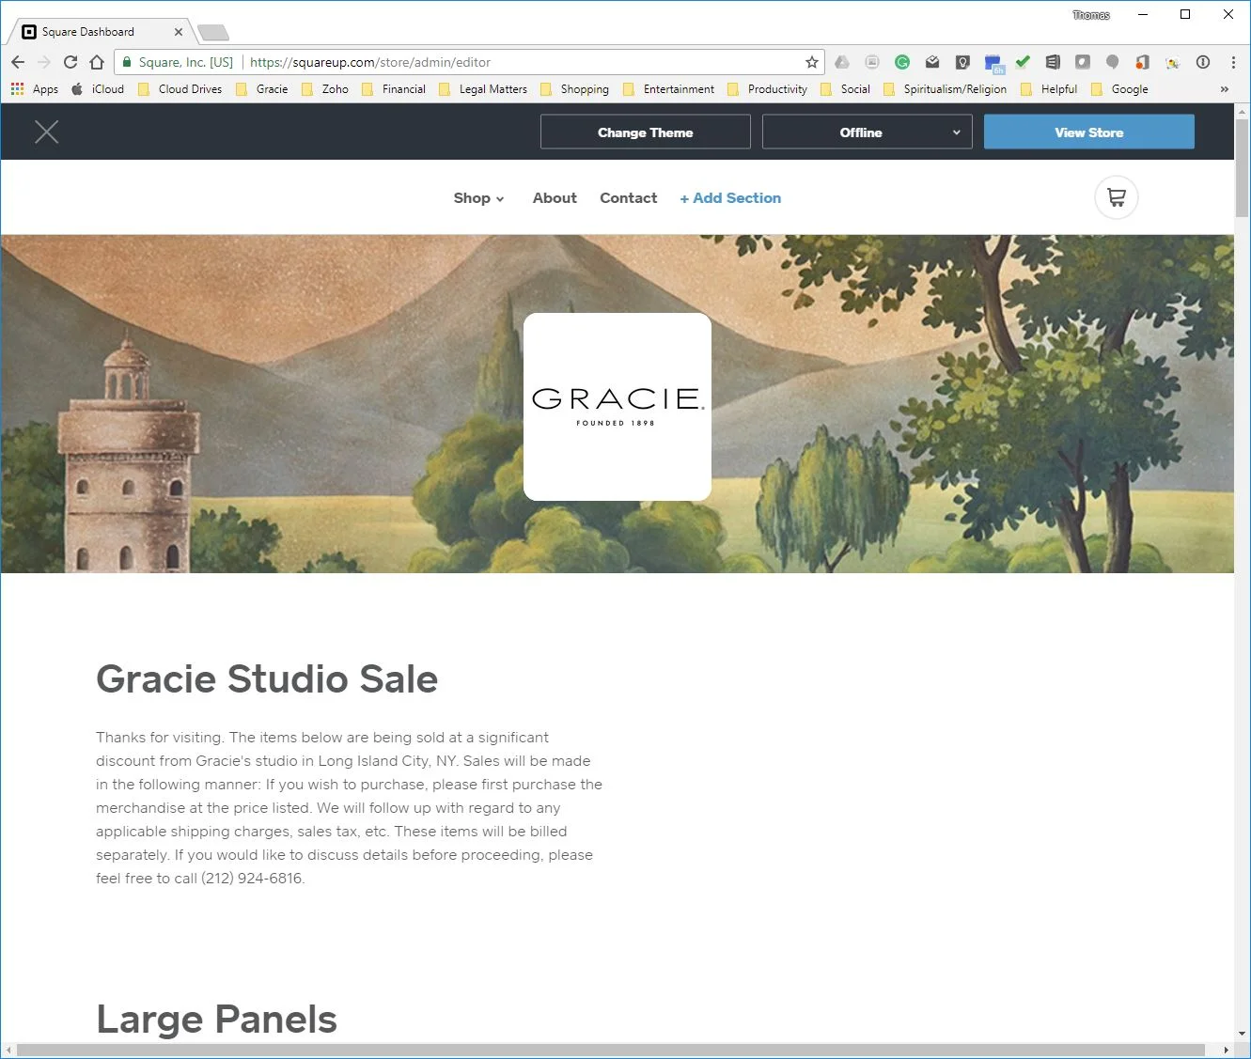
Task: Click the stacked pages extension icon
Action: [x=1053, y=62]
